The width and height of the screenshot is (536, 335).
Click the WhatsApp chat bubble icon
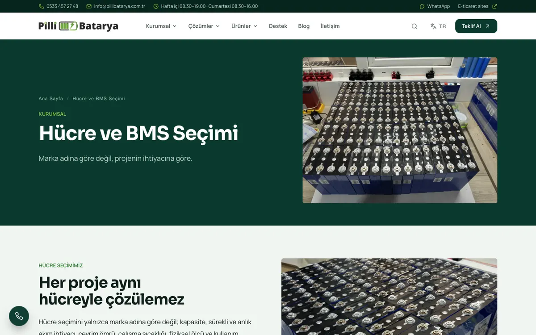(422, 6)
